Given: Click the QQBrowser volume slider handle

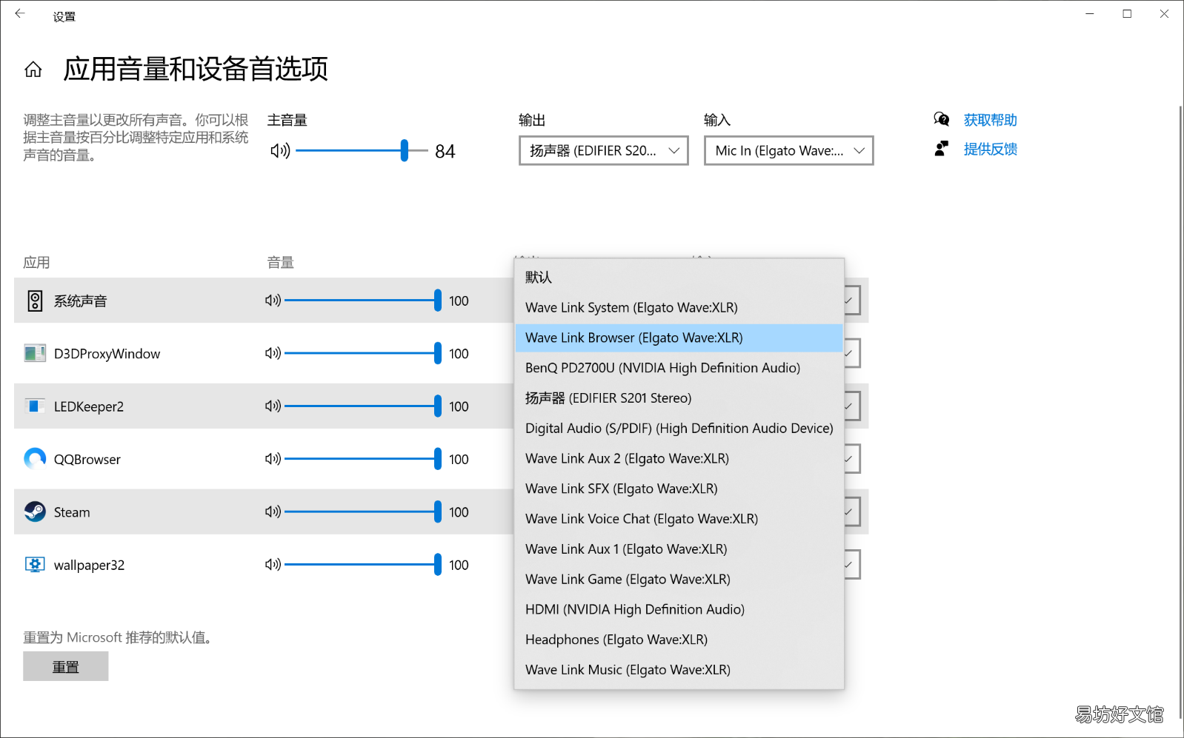Looking at the screenshot, I should pyautogui.click(x=438, y=459).
